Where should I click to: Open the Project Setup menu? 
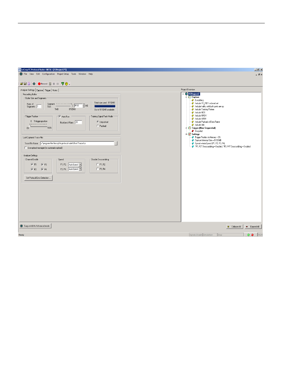[63, 74]
